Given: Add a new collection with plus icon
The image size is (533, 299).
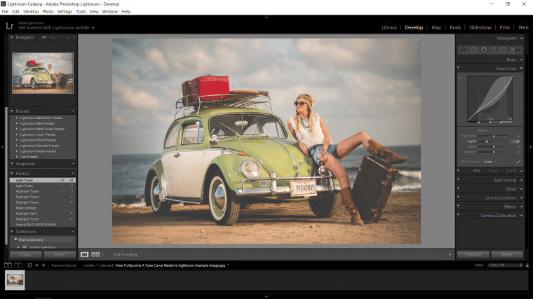Looking at the screenshot, I should tap(73, 232).
